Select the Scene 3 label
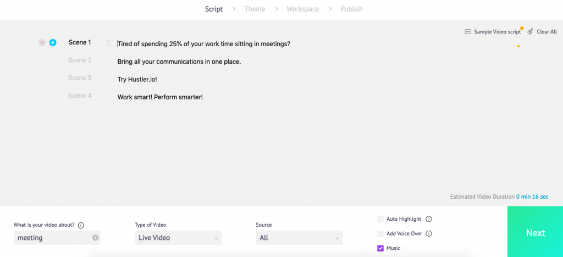The height and width of the screenshot is (257, 563). pos(80,78)
